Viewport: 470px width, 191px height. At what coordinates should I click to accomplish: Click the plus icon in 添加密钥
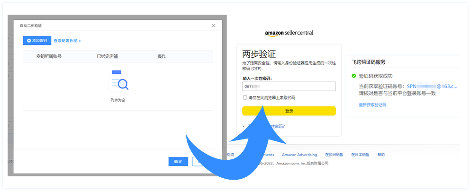[29, 41]
